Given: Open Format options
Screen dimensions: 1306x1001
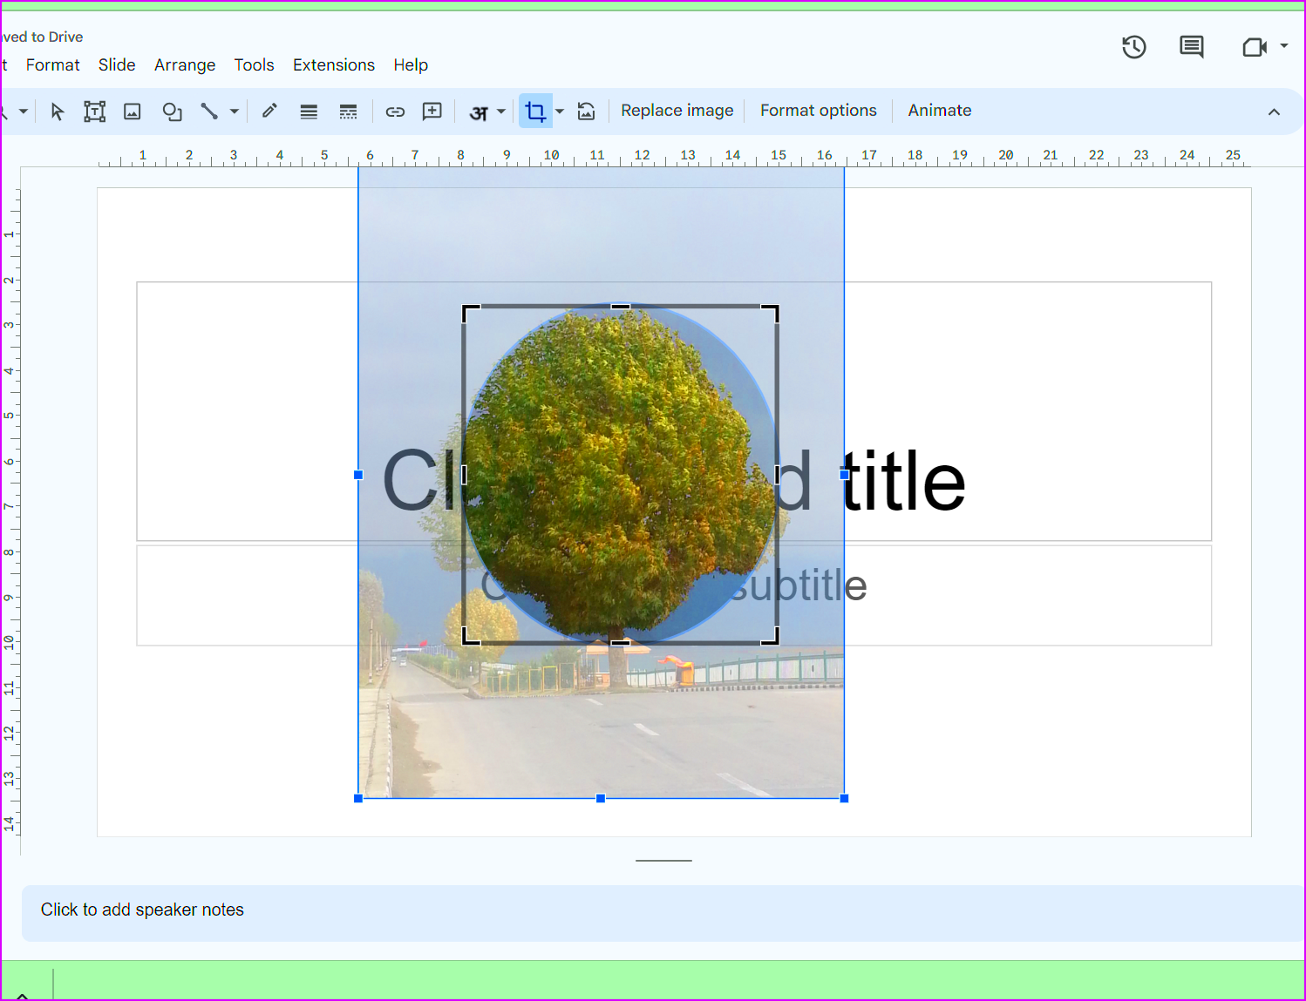Looking at the screenshot, I should click(x=819, y=111).
